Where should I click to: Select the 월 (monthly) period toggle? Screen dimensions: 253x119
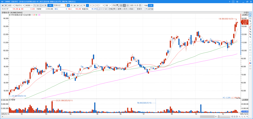(75, 5)
